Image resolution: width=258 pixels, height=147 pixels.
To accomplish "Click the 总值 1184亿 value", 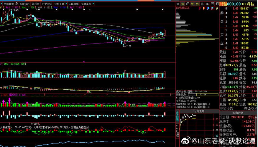I will (x=233, y=104).
